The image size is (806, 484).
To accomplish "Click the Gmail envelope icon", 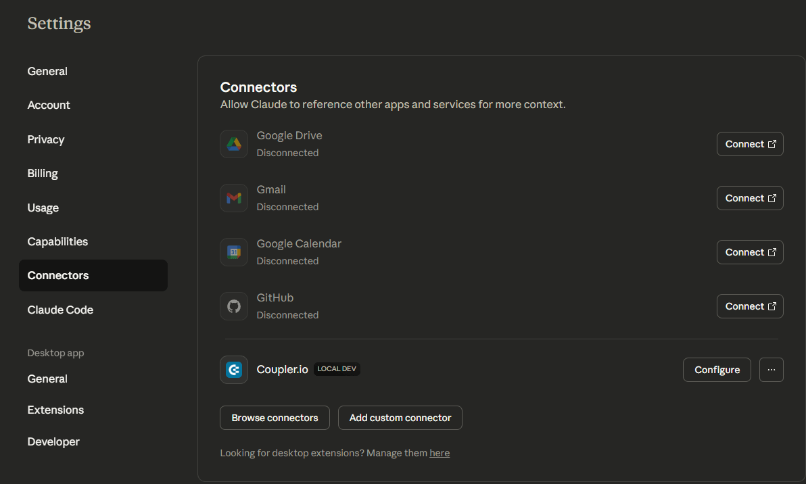I will pos(234,198).
